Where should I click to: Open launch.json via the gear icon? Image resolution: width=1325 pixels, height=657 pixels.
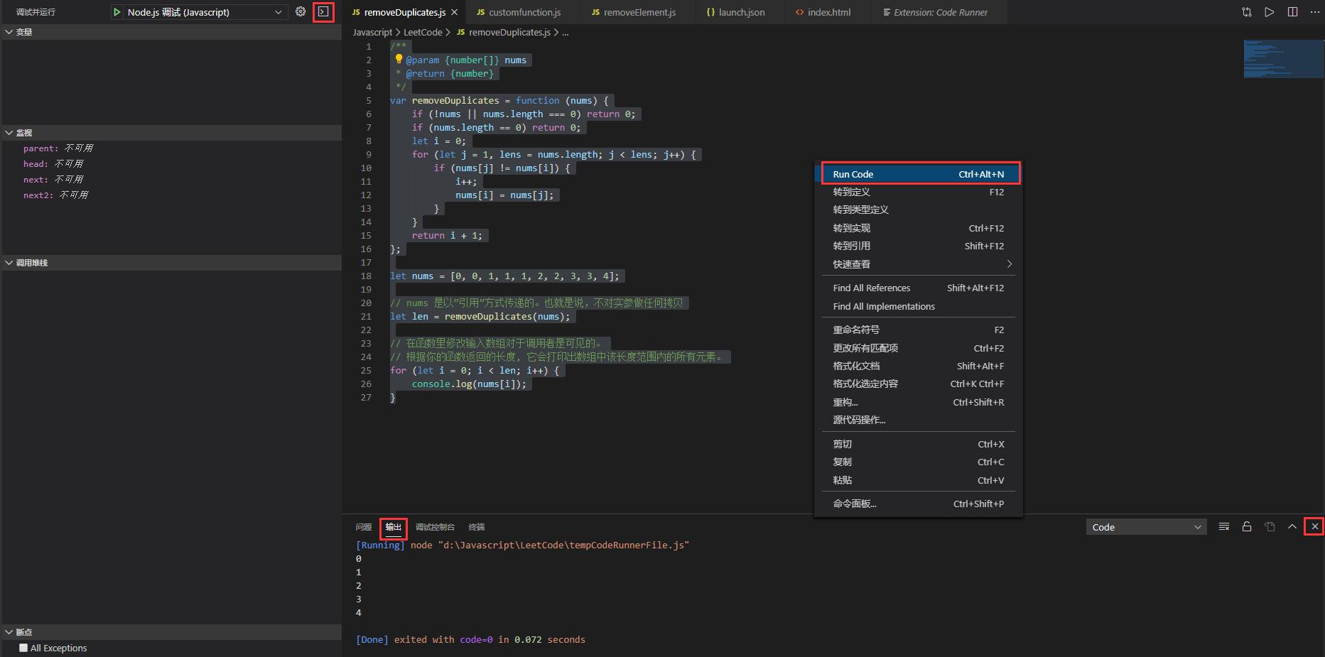(x=301, y=12)
